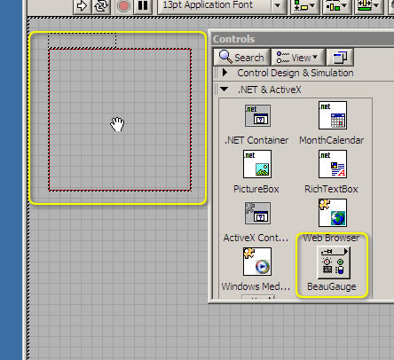Viewport: 394px width, 360px height.
Task: Pick the MonthCalendar control icon
Action: 333,115
